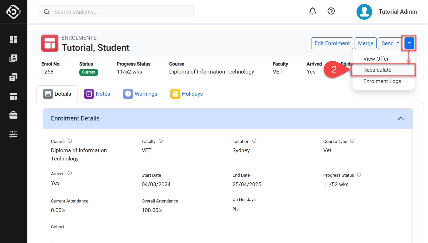Viewport: 428px width, 243px height.
Task: Click the Tutorial Admin profile avatar
Action: (364, 12)
